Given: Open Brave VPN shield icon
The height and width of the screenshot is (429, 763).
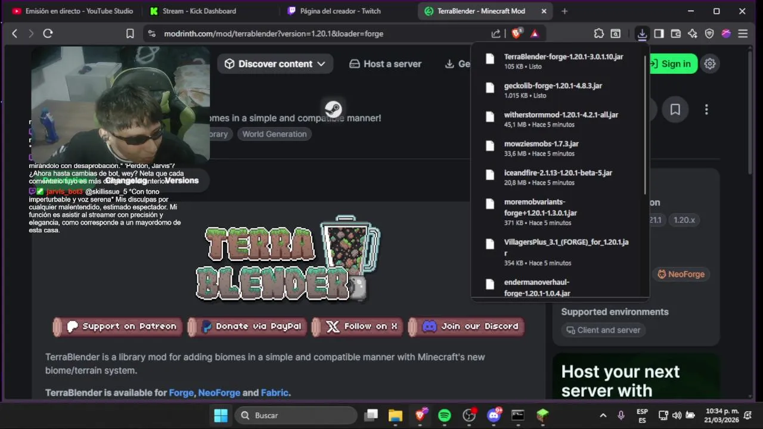Looking at the screenshot, I should point(709,34).
